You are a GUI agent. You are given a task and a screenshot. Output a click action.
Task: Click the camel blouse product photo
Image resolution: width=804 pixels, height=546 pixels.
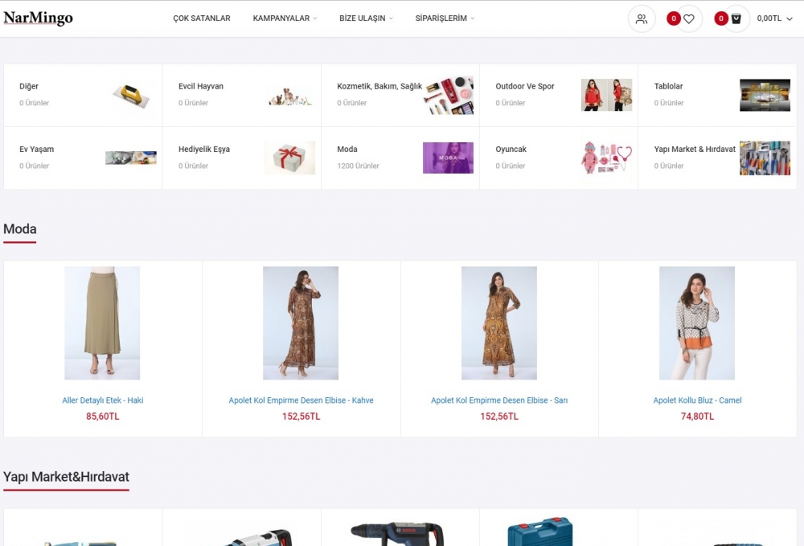pos(697,323)
